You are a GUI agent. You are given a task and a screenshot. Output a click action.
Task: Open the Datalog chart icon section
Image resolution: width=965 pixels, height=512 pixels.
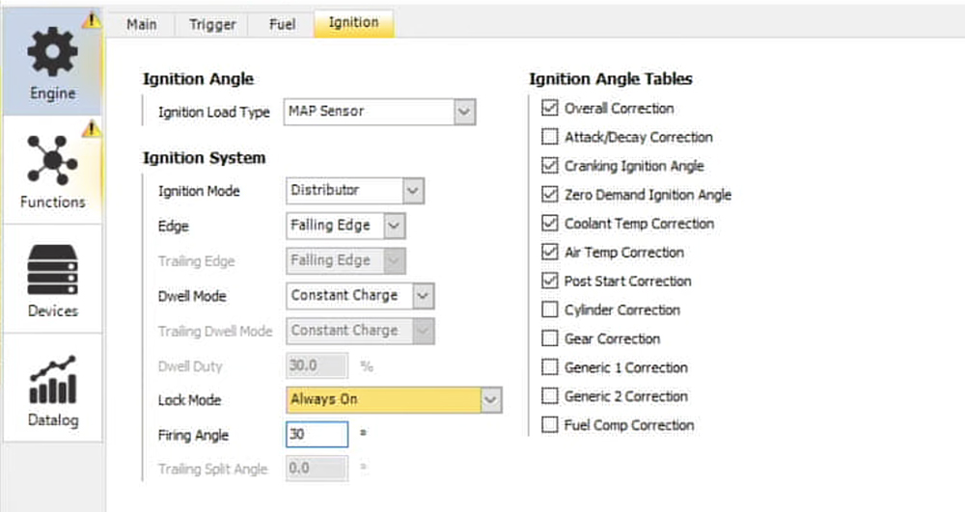point(52,389)
